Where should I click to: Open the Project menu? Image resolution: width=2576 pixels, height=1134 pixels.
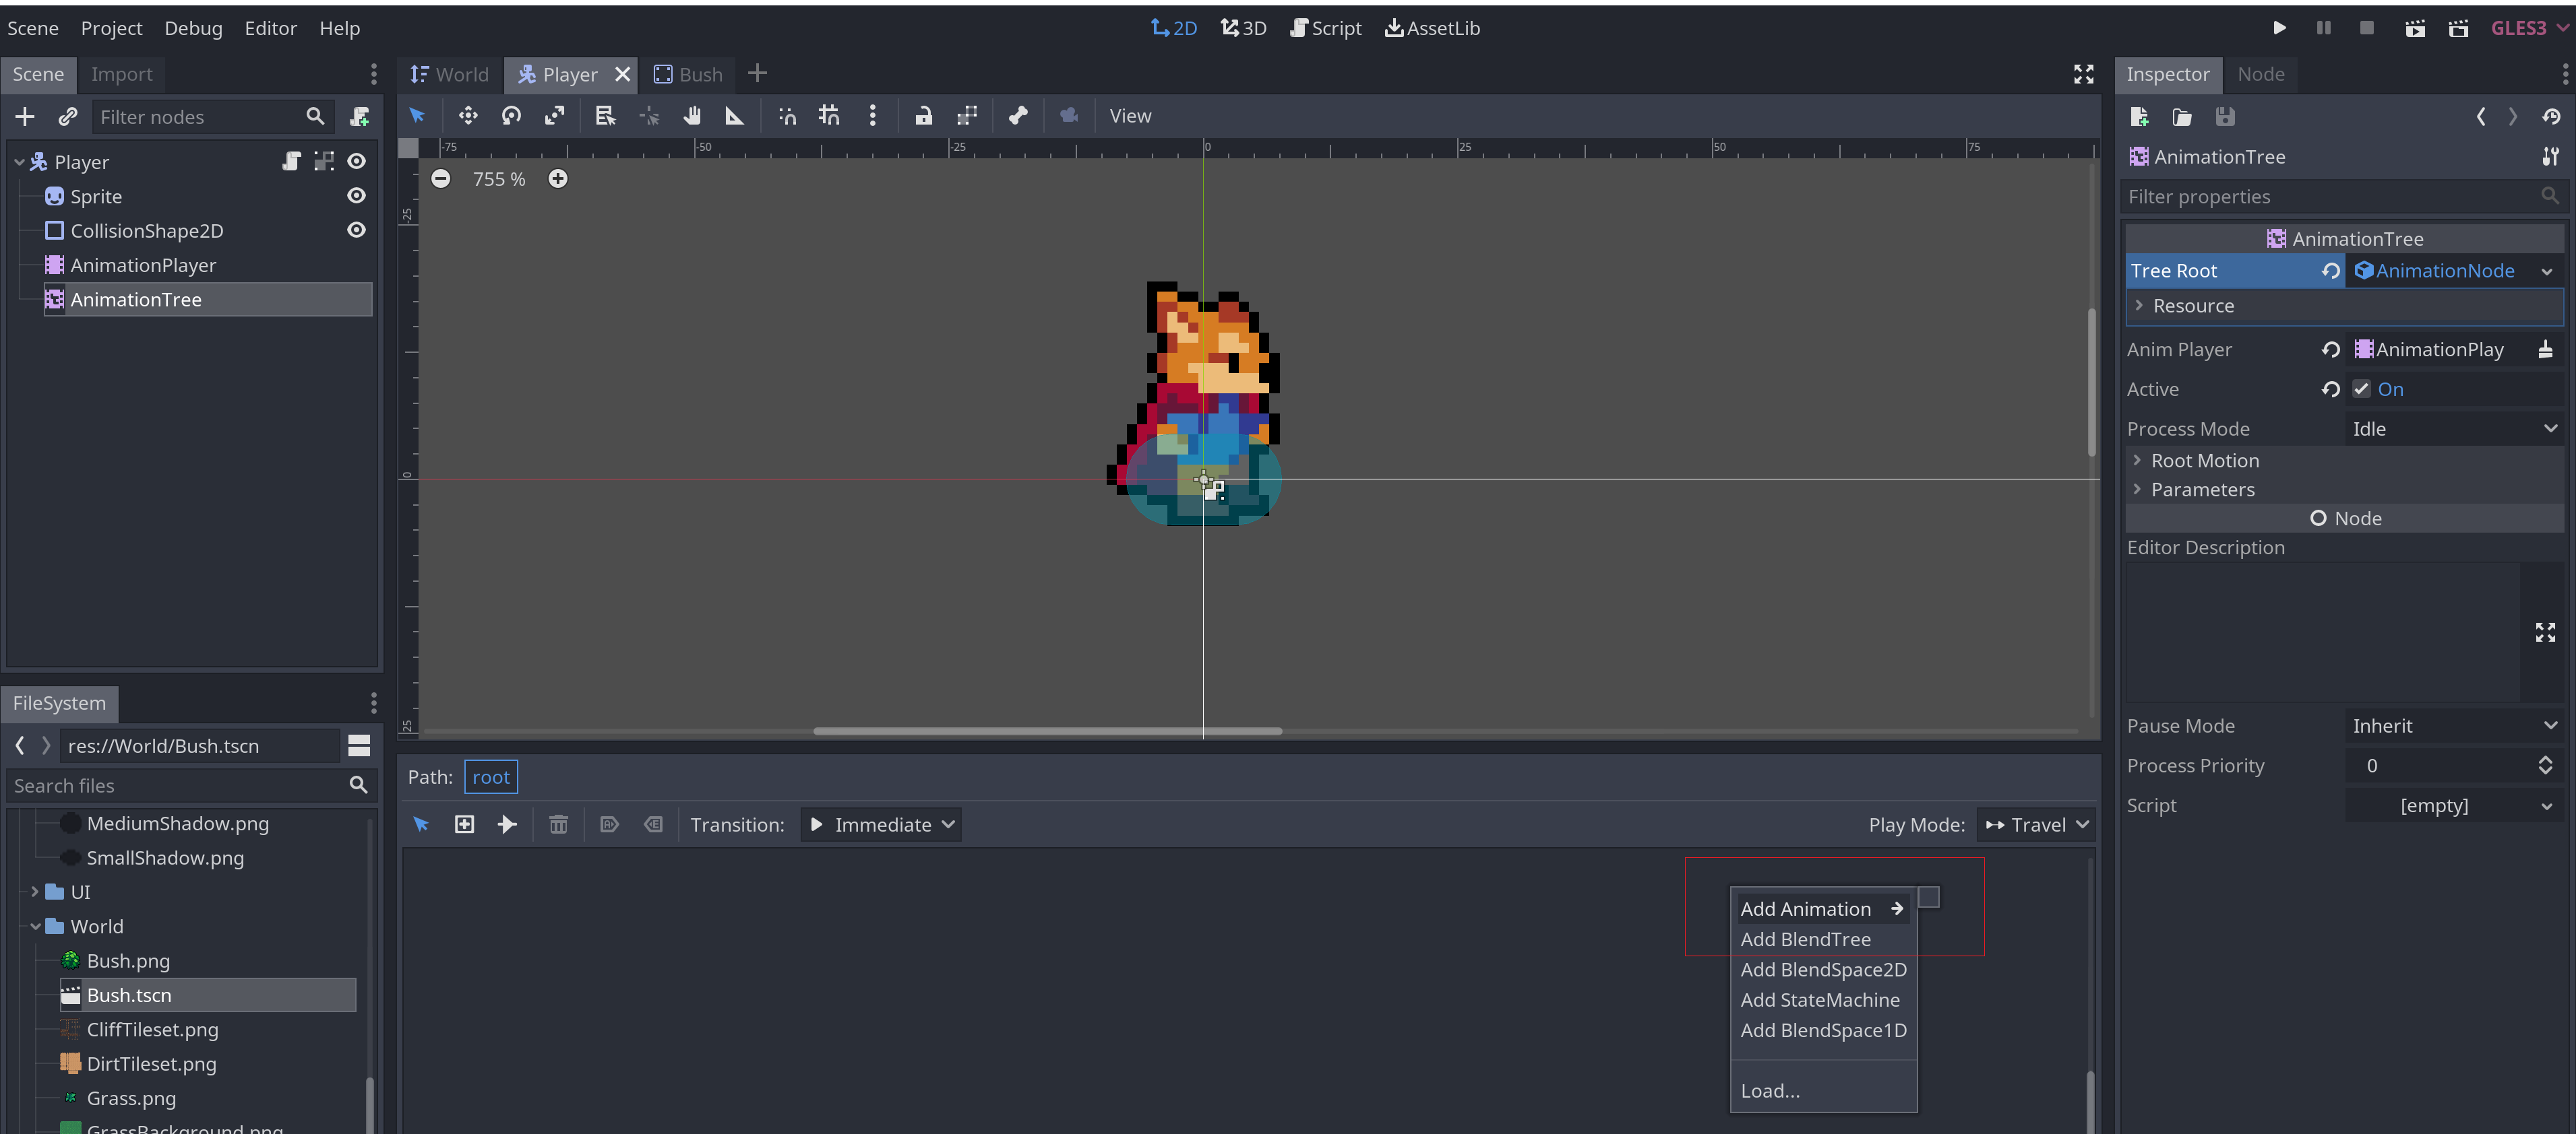click(111, 28)
